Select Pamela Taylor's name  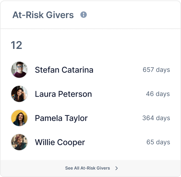point(61,118)
